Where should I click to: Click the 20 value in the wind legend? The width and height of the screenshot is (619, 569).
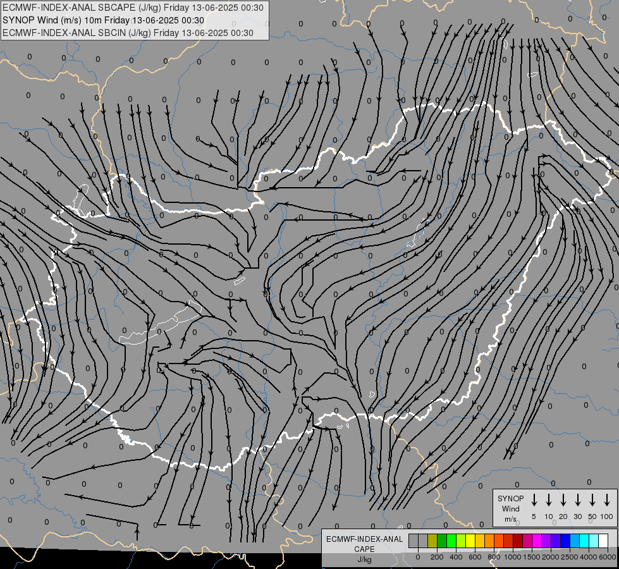coord(563,517)
